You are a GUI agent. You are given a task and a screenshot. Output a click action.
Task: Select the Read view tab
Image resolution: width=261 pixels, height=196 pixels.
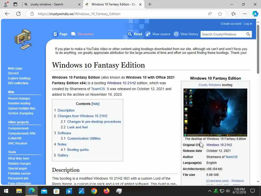135,34
